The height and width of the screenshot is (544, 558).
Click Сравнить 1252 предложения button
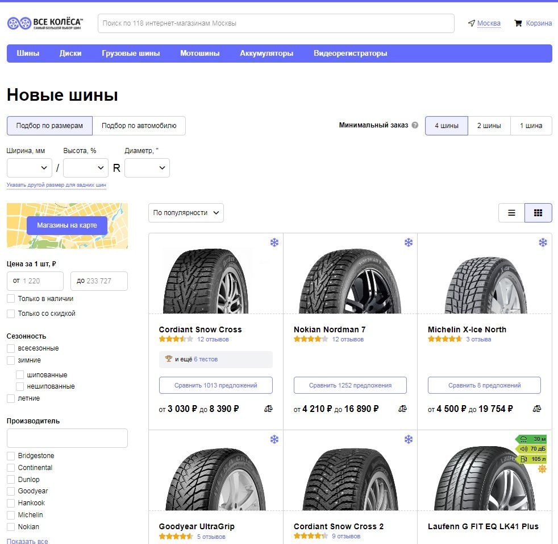(x=350, y=385)
